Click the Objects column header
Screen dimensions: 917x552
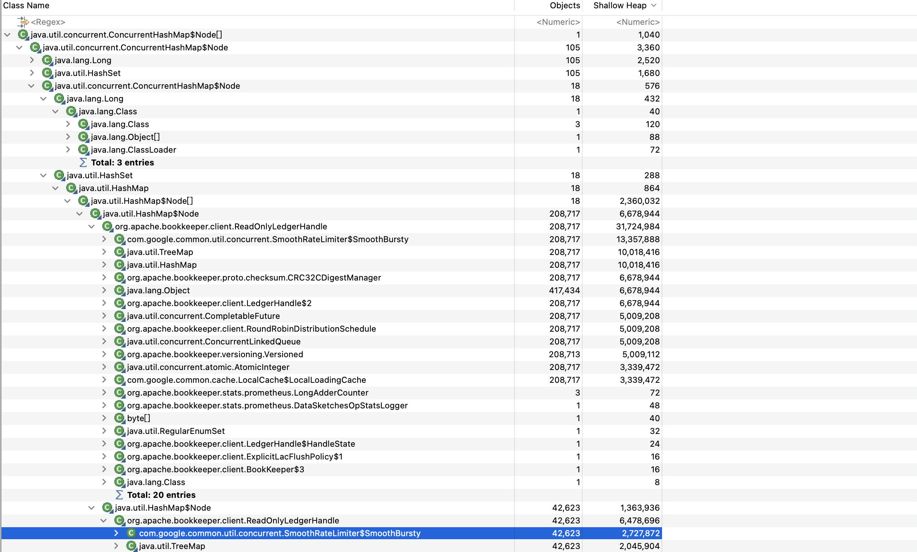pos(564,6)
